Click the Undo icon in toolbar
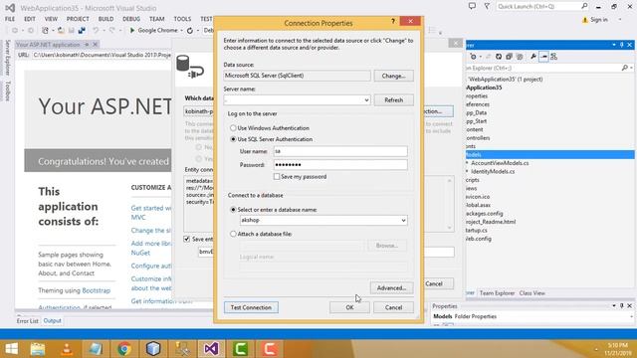 click(x=96, y=31)
